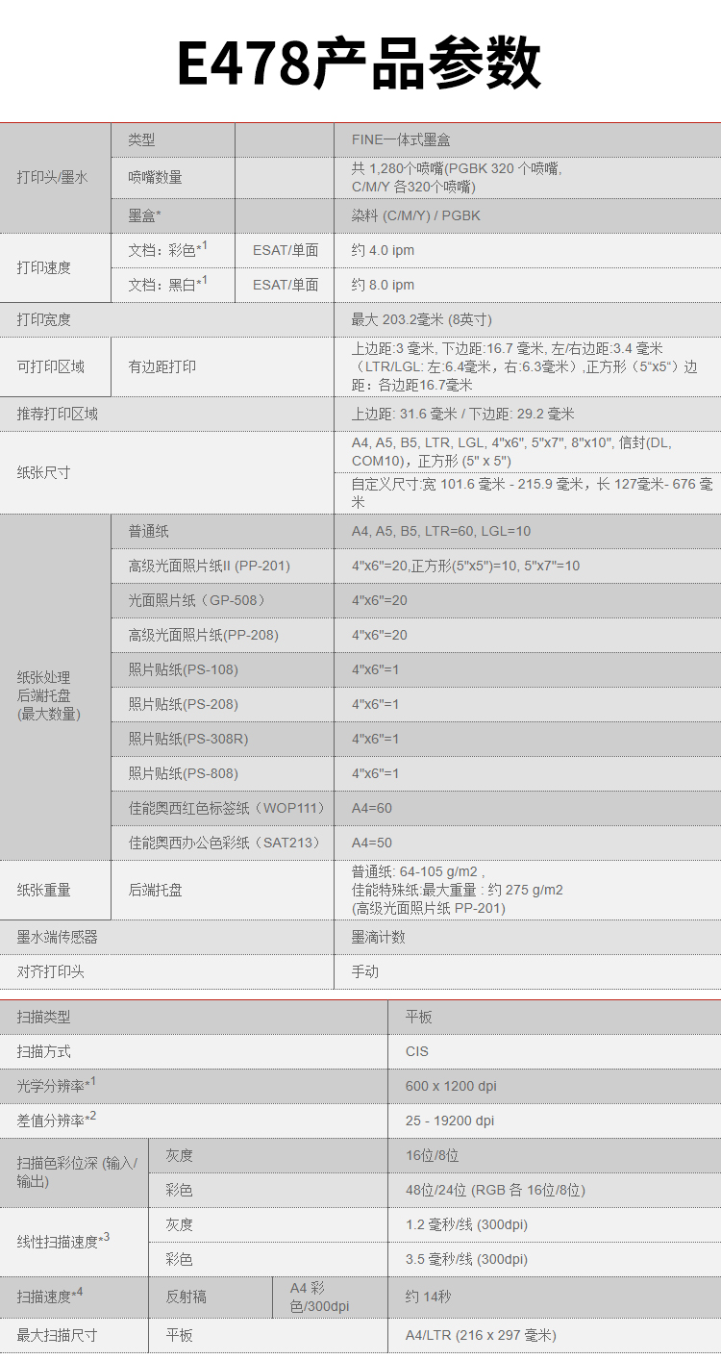Select 高级光面照片纸(PP-208) cell
Image resolution: width=721 pixels, height=1360 pixels.
pos(223,635)
